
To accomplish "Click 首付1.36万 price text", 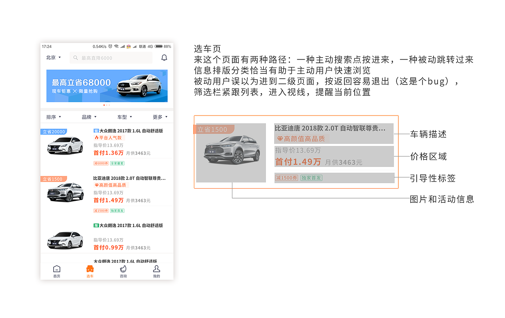I will pyautogui.click(x=108, y=153).
